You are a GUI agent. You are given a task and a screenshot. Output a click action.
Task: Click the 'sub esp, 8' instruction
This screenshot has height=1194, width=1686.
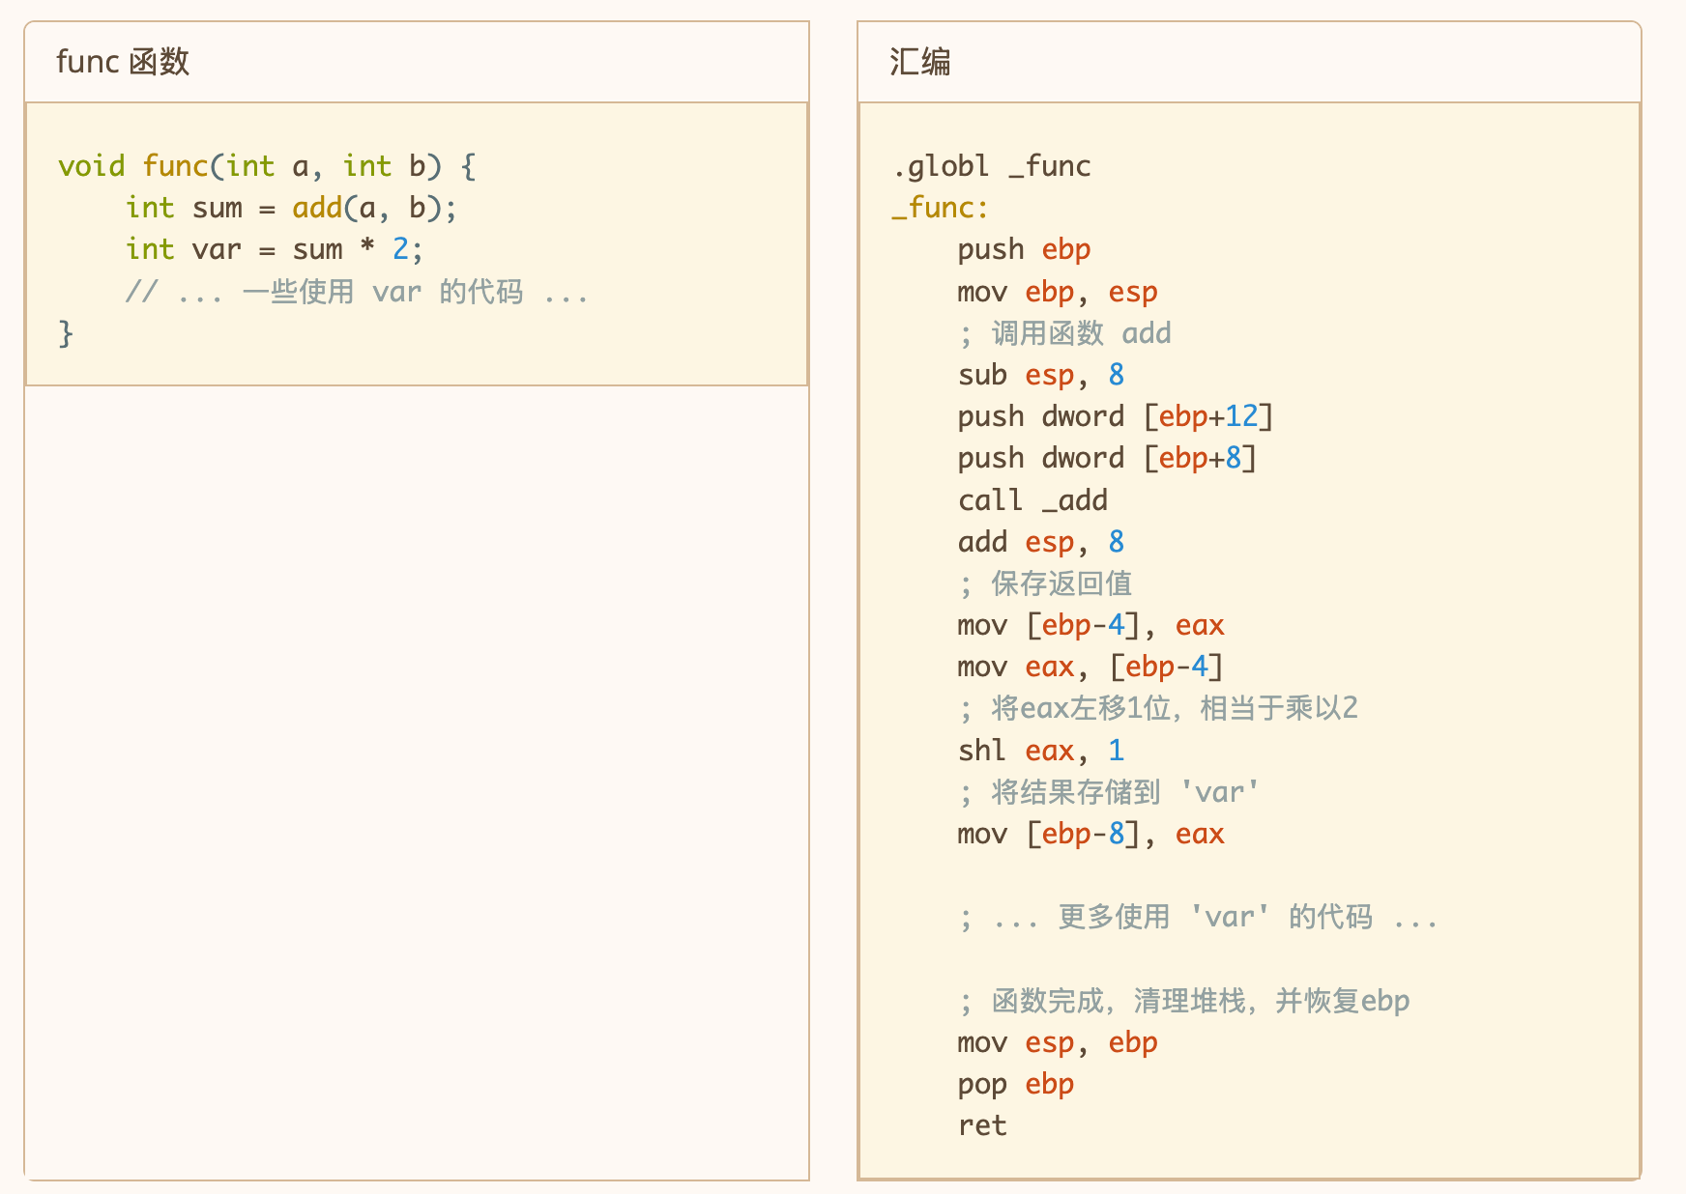click(1041, 375)
